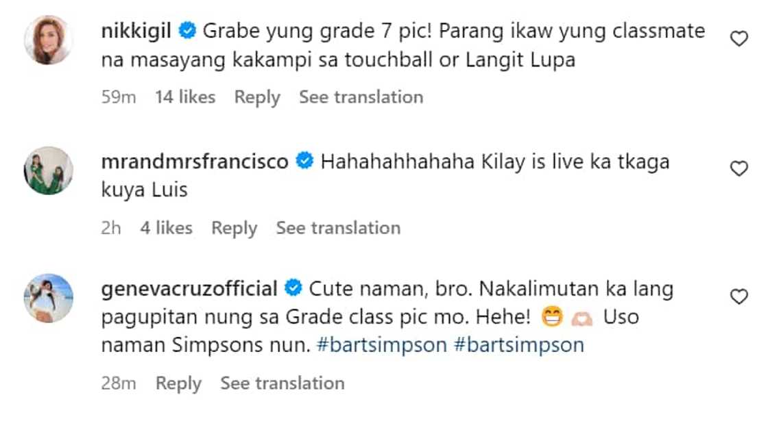The height and width of the screenshot is (421, 768).
Task: Open the first #bartsimpson hashtag
Action: [381, 345]
